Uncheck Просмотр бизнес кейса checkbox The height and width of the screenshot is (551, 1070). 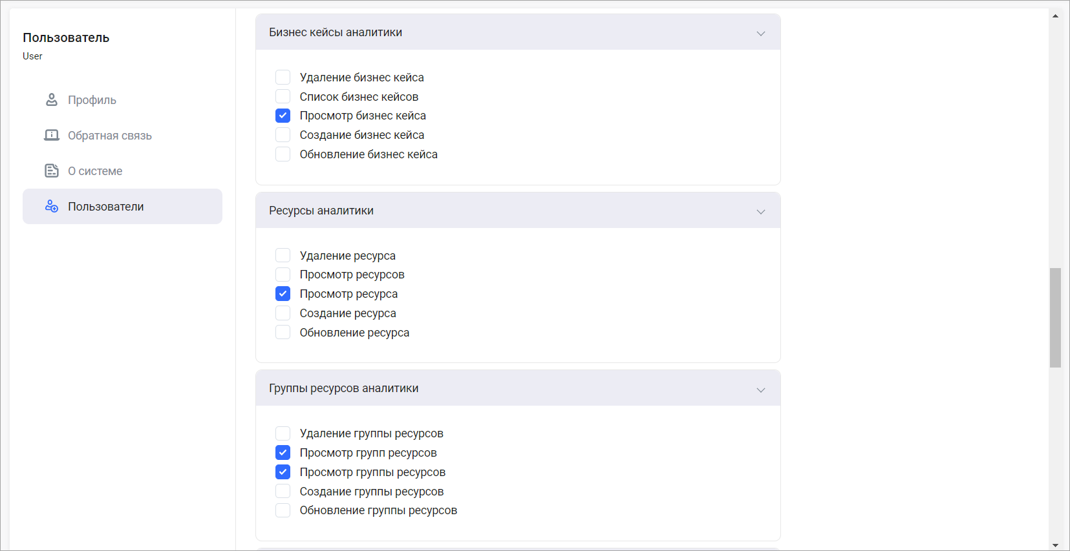283,116
